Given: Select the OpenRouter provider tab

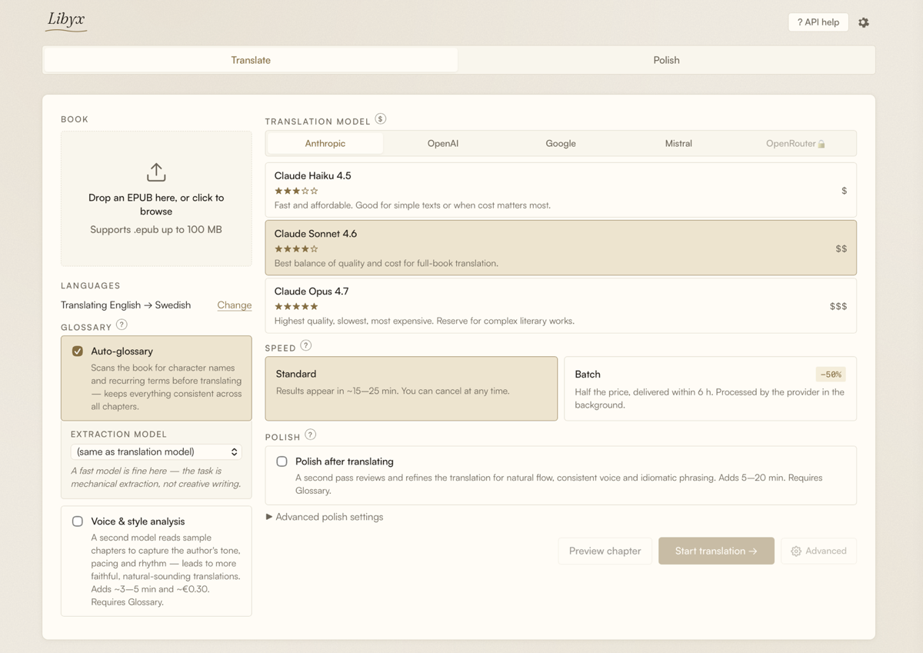Looking at the screenshot, I should (796, 143).
